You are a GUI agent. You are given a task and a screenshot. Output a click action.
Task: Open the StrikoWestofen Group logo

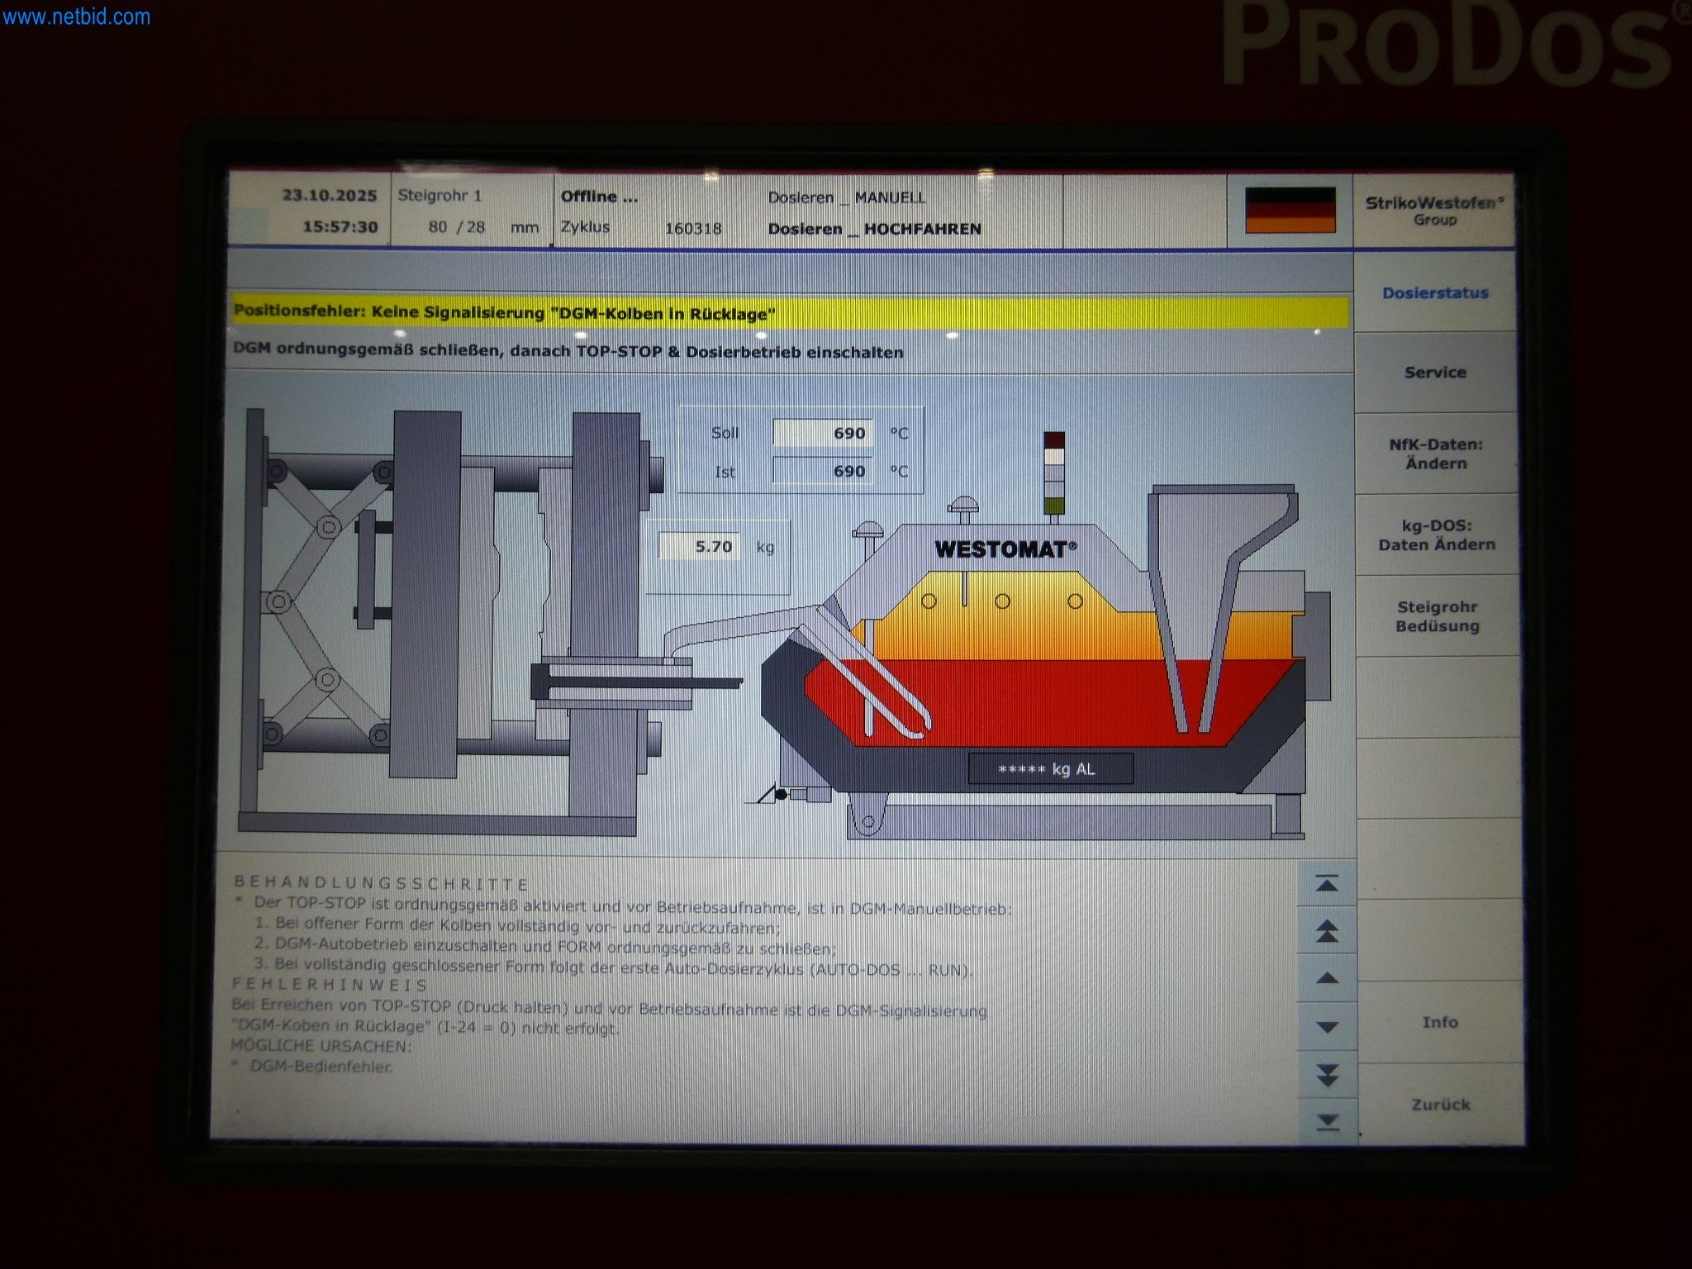(1434, 210)
